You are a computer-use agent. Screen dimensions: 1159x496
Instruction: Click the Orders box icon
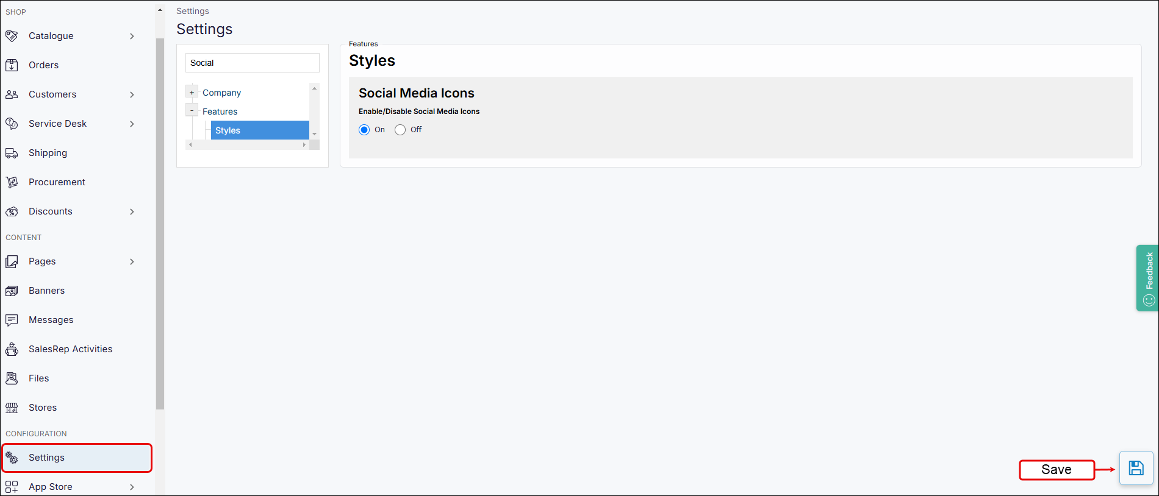tap(12, 65)
